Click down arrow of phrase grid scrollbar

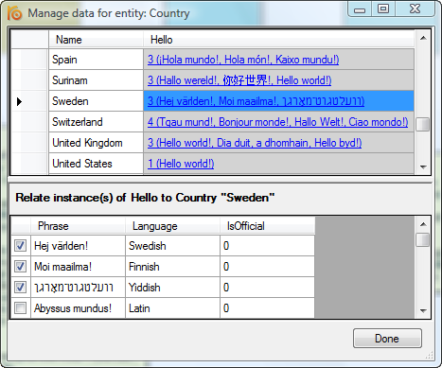(x=423, y=311)
